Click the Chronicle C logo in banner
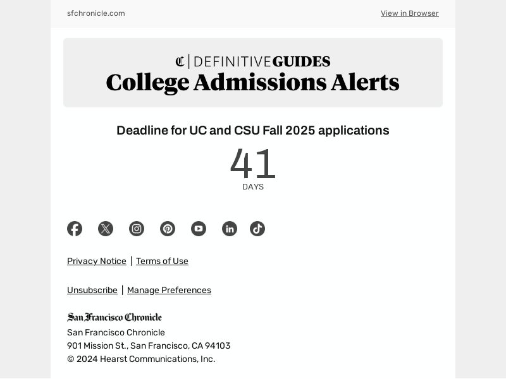506x379 pixels. click(180, 61)
